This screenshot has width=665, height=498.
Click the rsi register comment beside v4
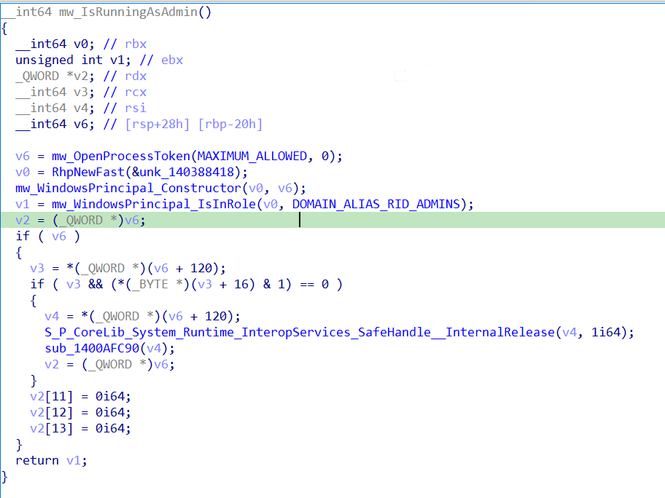coord(134,108)
